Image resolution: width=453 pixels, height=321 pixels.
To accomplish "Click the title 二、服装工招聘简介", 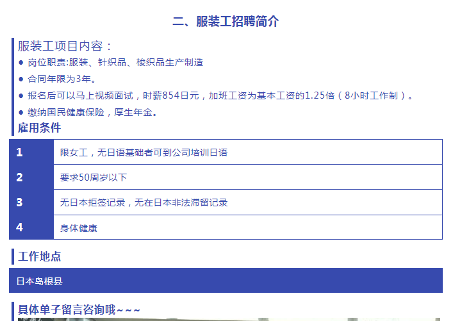I will 226,21.
